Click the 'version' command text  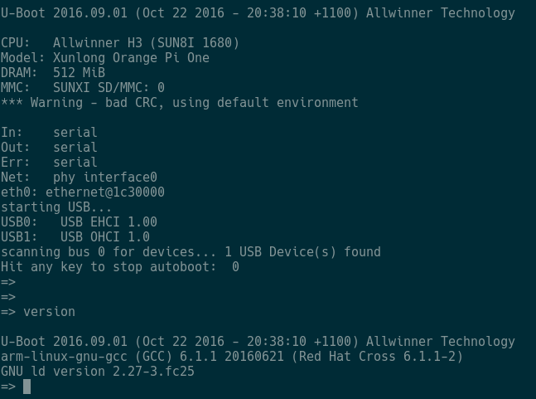pyautogui.click(x=49, y=312)
